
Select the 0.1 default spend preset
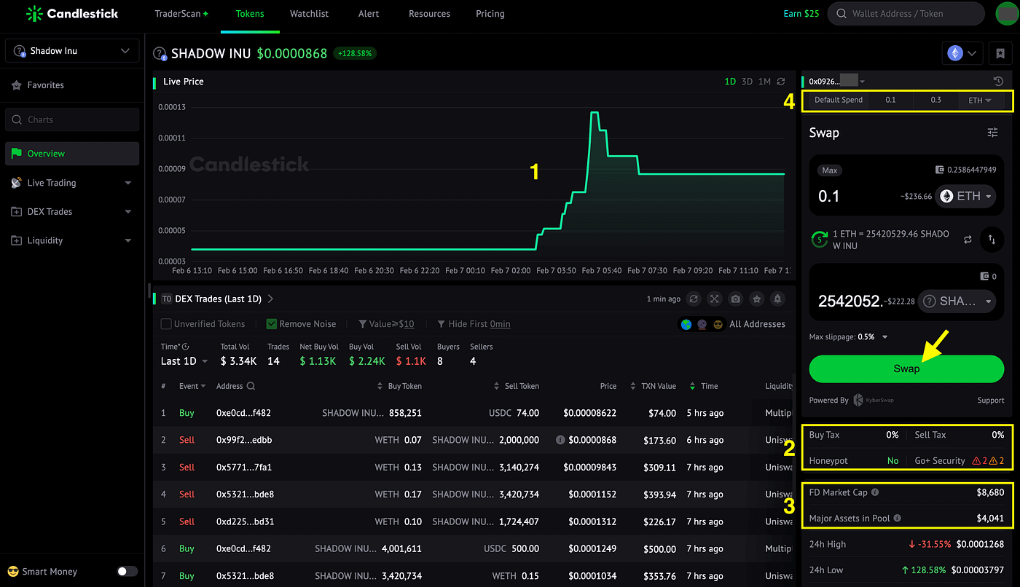tap(890, 101)
